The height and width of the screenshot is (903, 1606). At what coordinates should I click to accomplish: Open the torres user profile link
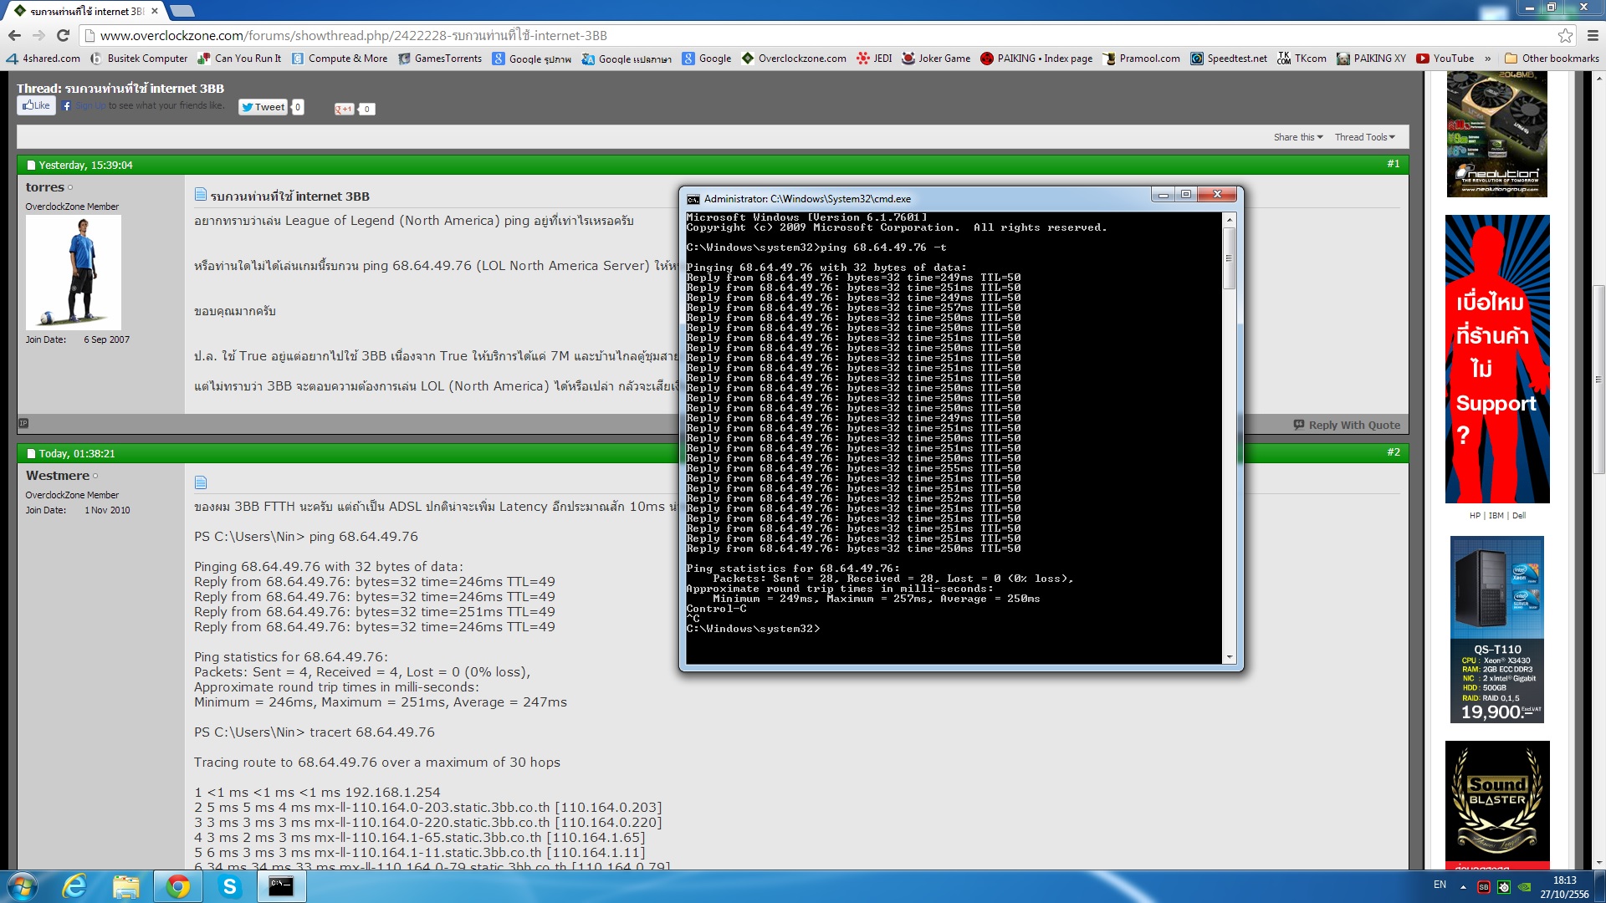pyautogui.click(x=44, y=187)
